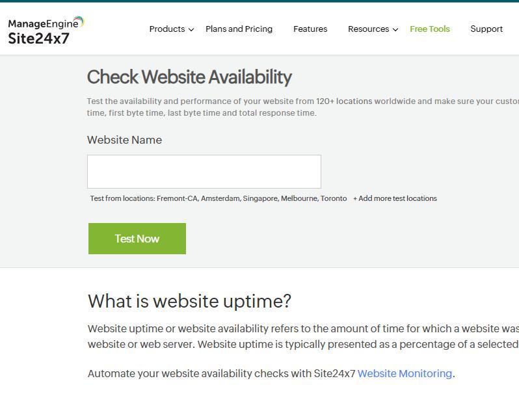
Task: Click the green Test Now button
Action: click(x=137, y=239)
